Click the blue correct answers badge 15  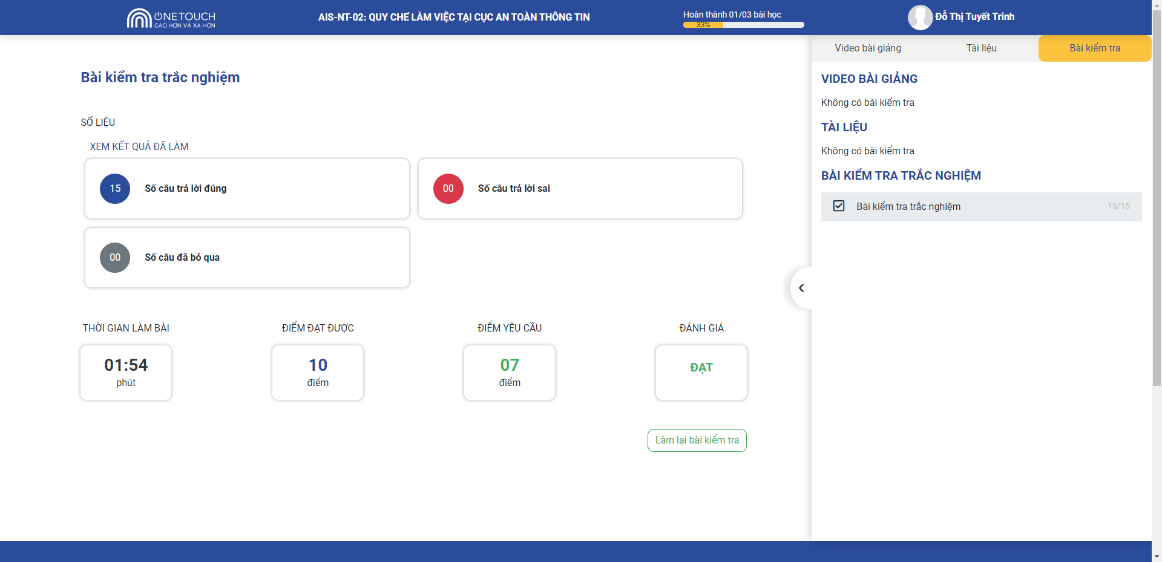(115, 189)
